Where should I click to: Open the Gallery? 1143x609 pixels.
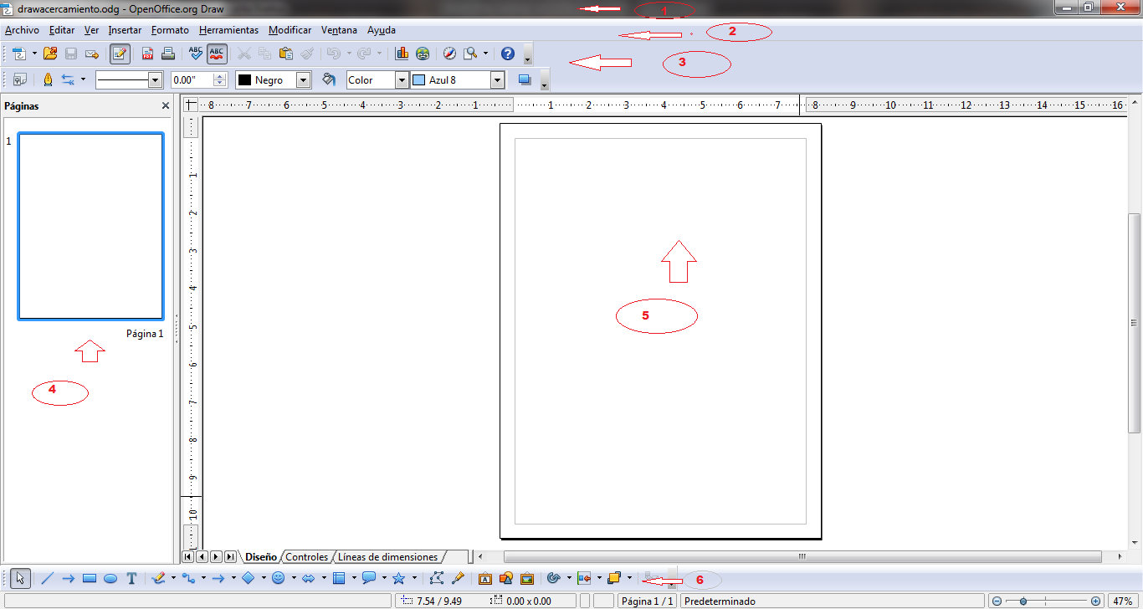coord(527,577)
